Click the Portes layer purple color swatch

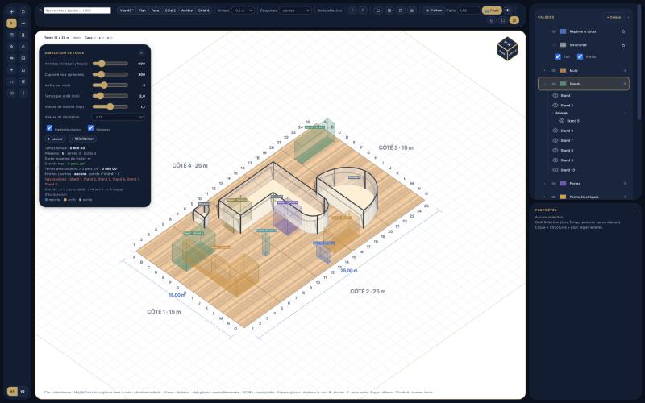[563, 184]
